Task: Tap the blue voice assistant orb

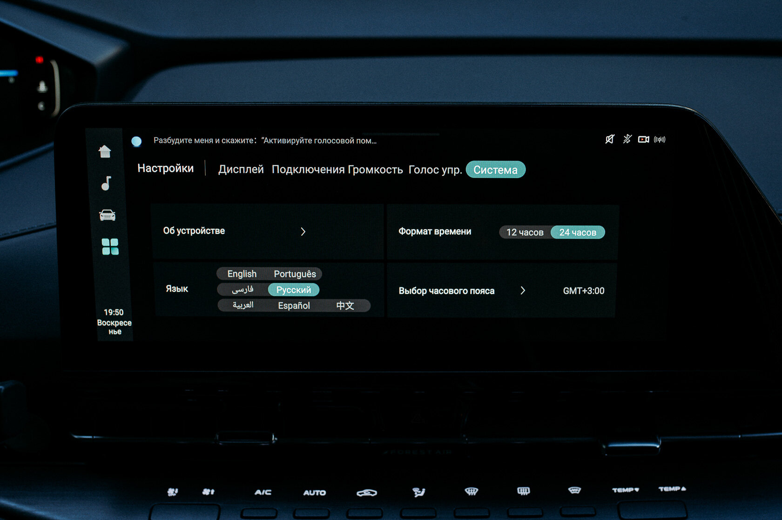Action: coord(136,141)
